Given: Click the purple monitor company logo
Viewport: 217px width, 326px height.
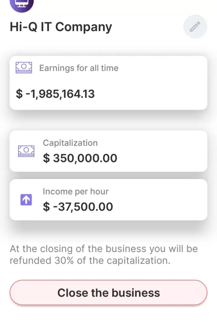Looking at the screenshot, I should point(22,4).
